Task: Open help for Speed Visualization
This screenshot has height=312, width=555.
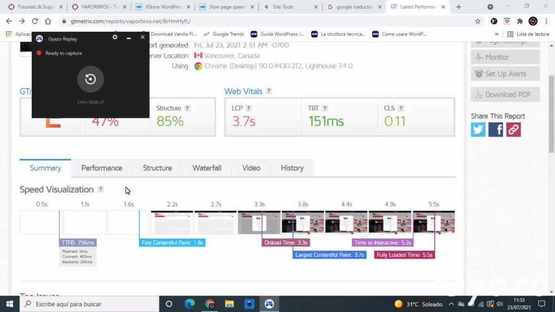Action: pos(101,189)
